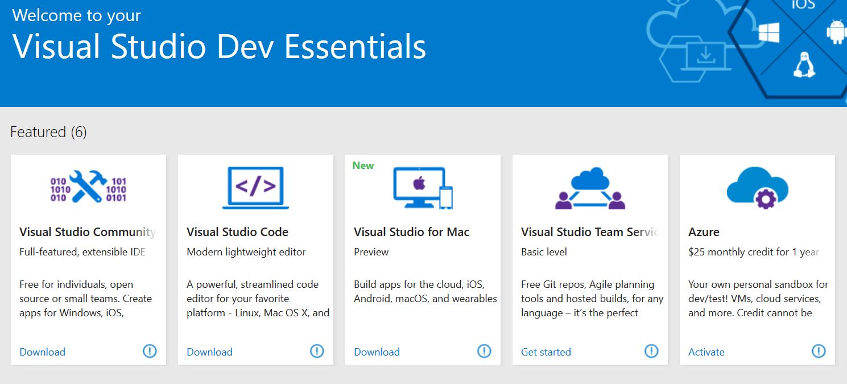Click the Visual Studio Community tools icon

[89, 187]
